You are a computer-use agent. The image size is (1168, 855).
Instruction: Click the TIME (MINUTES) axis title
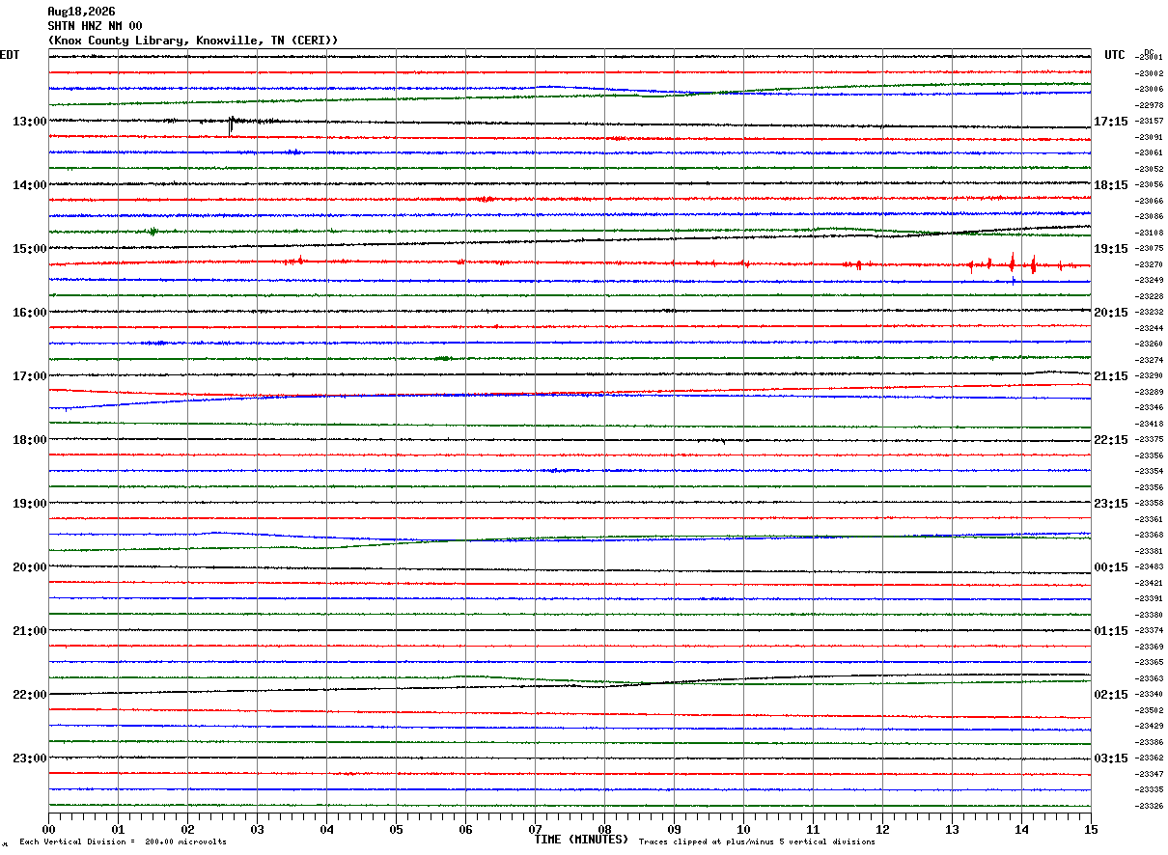[x=581, y=840]
